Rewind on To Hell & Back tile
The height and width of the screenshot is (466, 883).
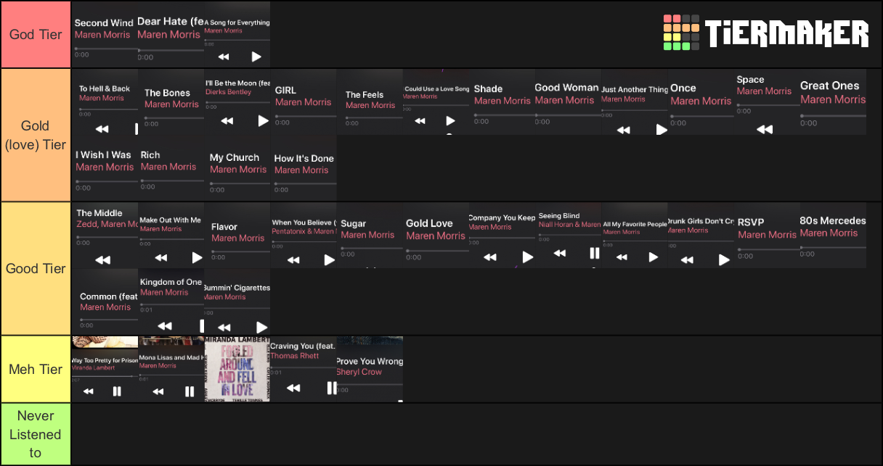[102, 129]
